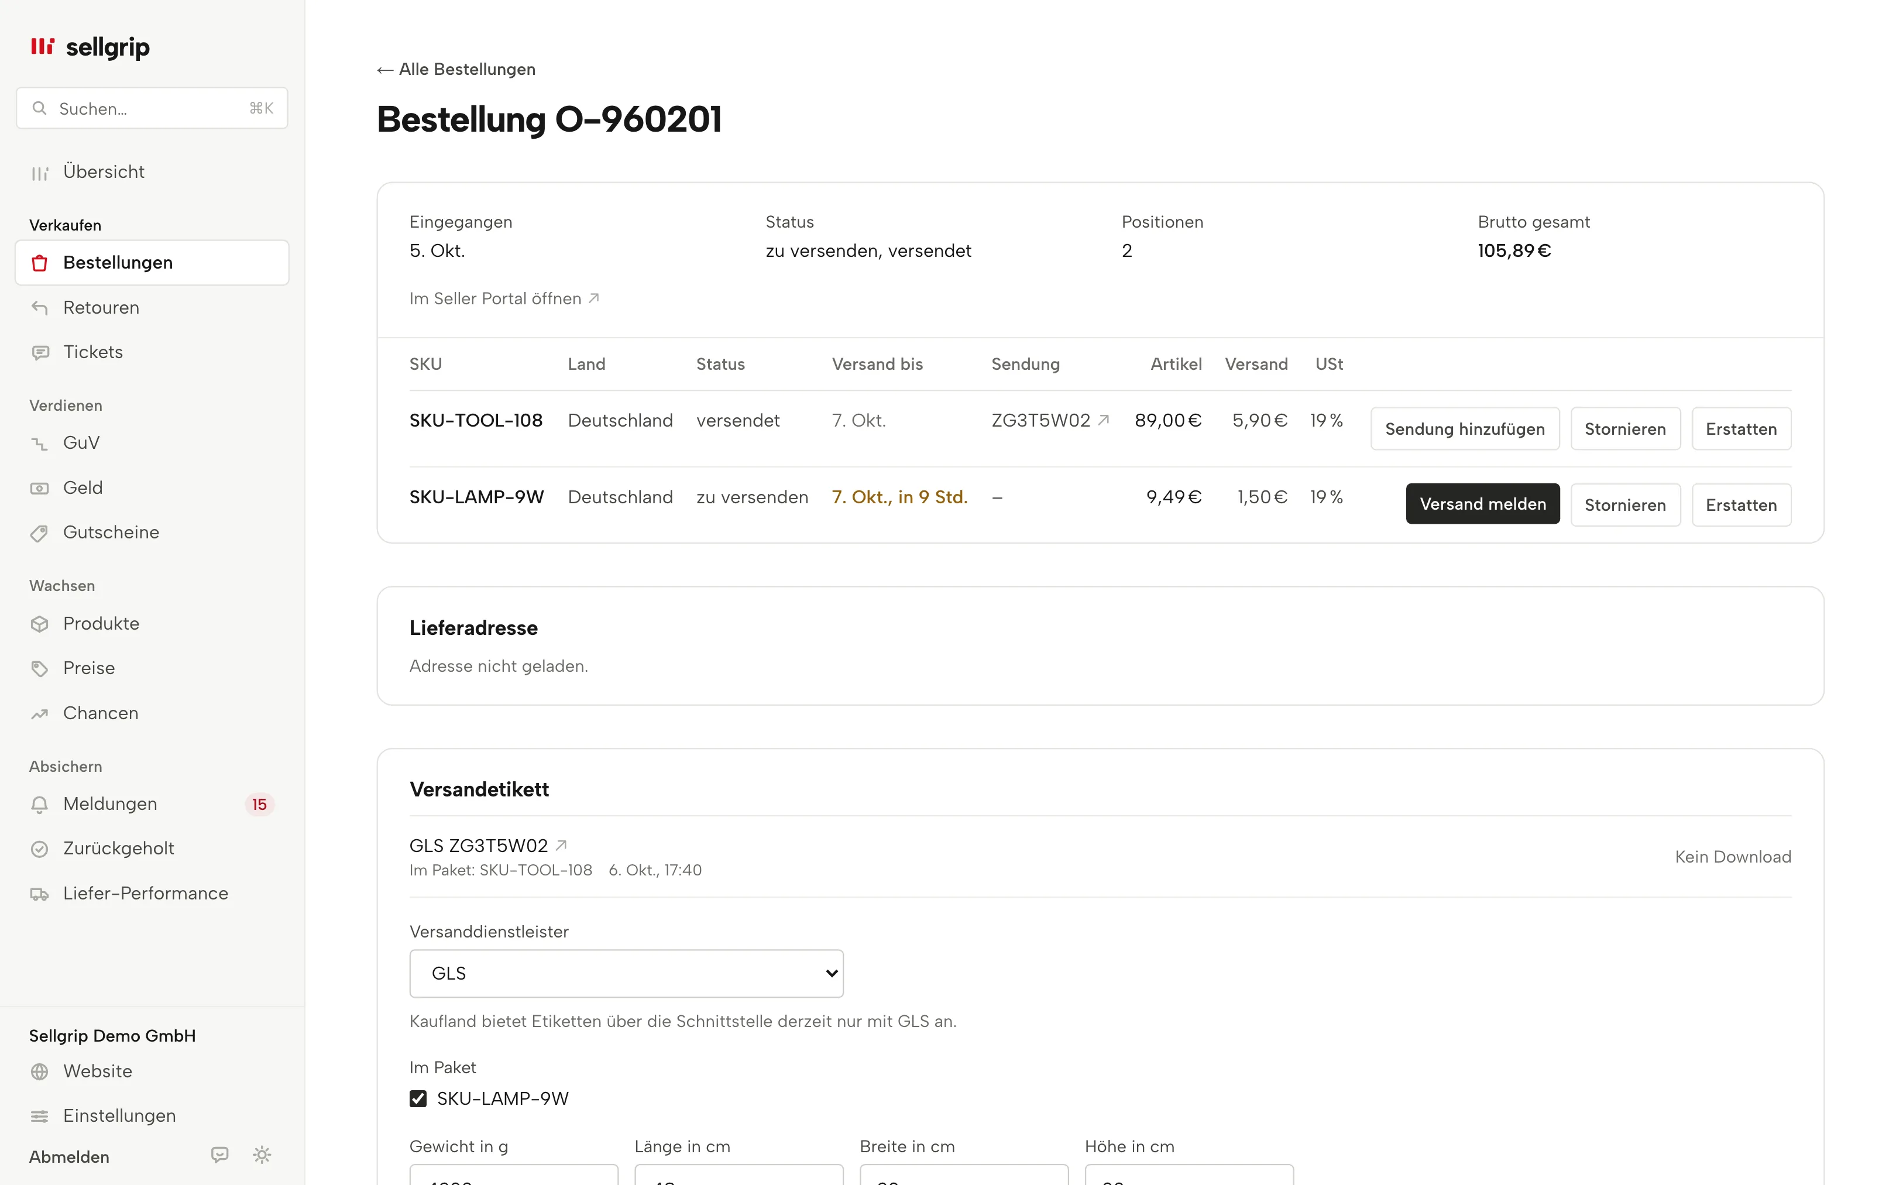Click Abmelden to log out

pos(69,1157)
